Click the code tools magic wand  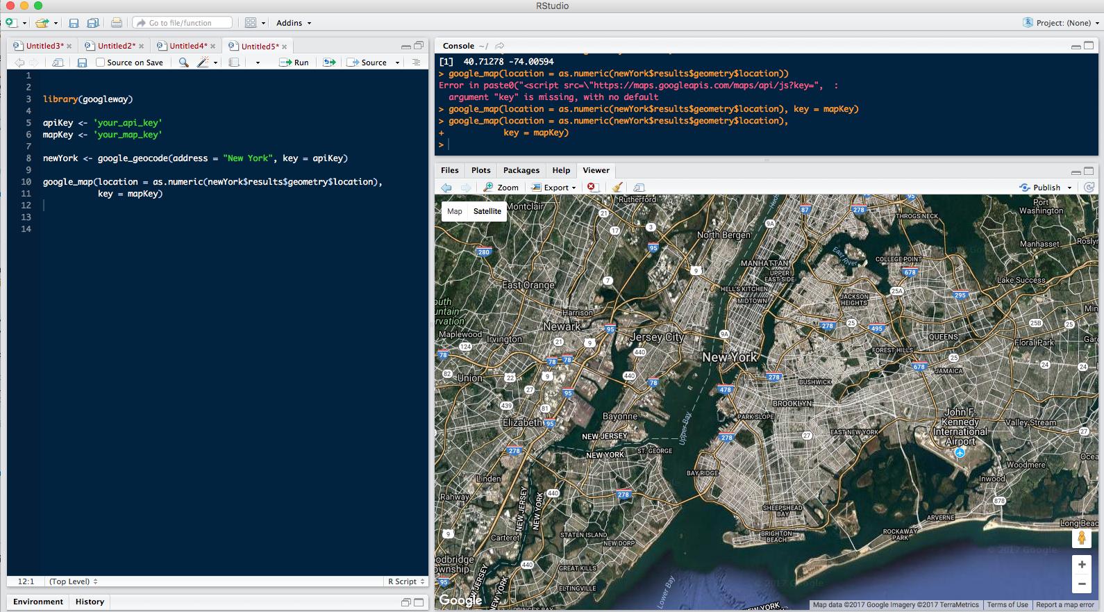203,63
